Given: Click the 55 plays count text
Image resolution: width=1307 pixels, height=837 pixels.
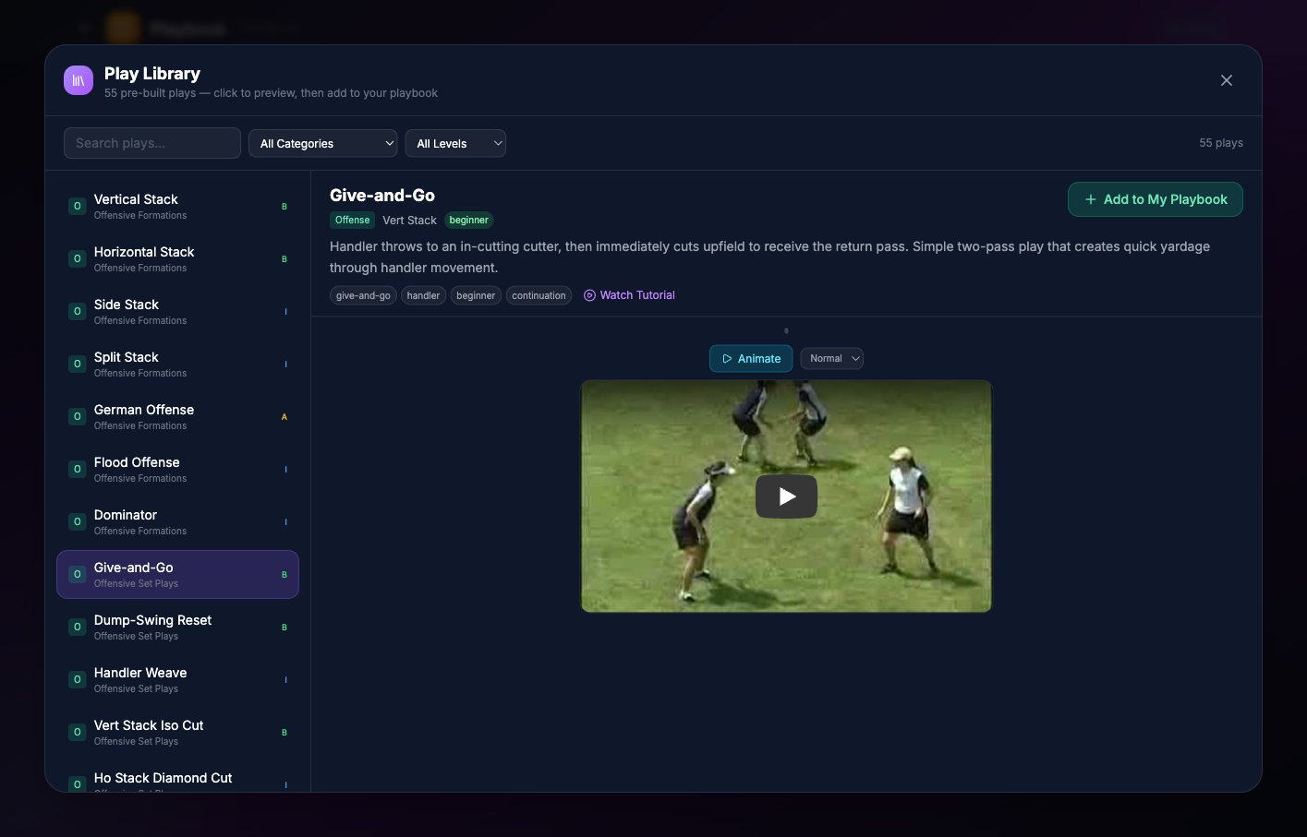Looking at the screenshot, I should pyautogui.click(x=1221, y=143).
